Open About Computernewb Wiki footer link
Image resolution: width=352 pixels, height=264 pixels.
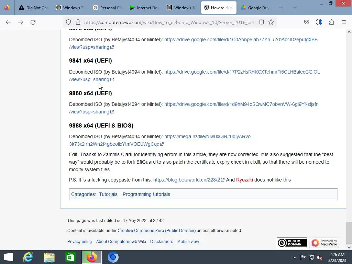click(x=121, y=242)
